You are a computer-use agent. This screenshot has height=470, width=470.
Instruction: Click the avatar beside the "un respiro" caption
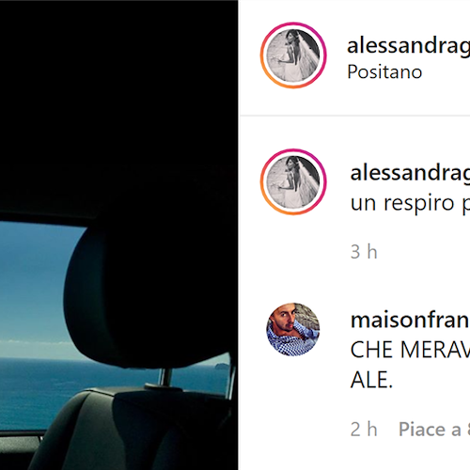(x=293, y=181)
